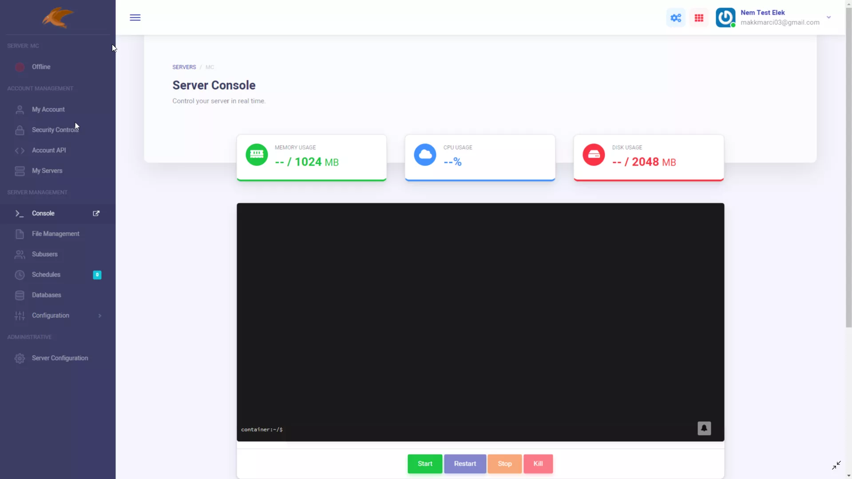Expand the Configuration submenu
The image size is (852, 479).
click(x=100, y=316)
